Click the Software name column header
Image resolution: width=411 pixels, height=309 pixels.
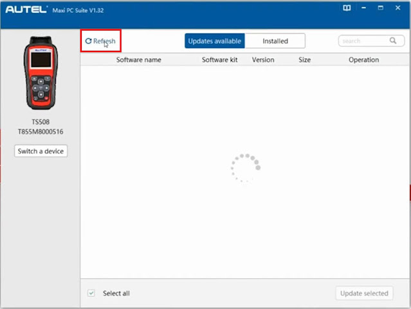(139, 60)
